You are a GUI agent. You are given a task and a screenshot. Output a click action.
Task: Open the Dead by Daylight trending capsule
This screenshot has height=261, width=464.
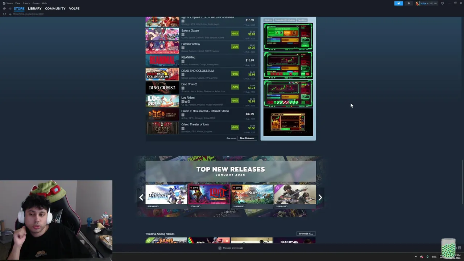pos(294,241)
